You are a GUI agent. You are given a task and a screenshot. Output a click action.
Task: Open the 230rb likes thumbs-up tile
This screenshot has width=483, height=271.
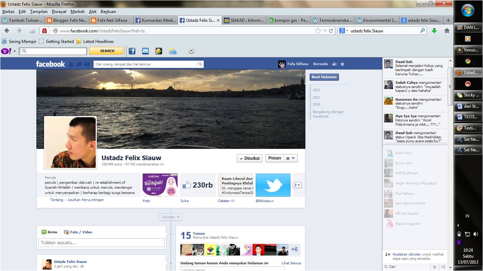pos(198,185)
